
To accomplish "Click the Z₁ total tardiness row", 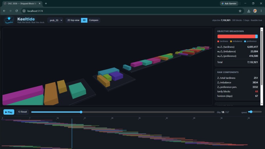I will click(237, 78).
